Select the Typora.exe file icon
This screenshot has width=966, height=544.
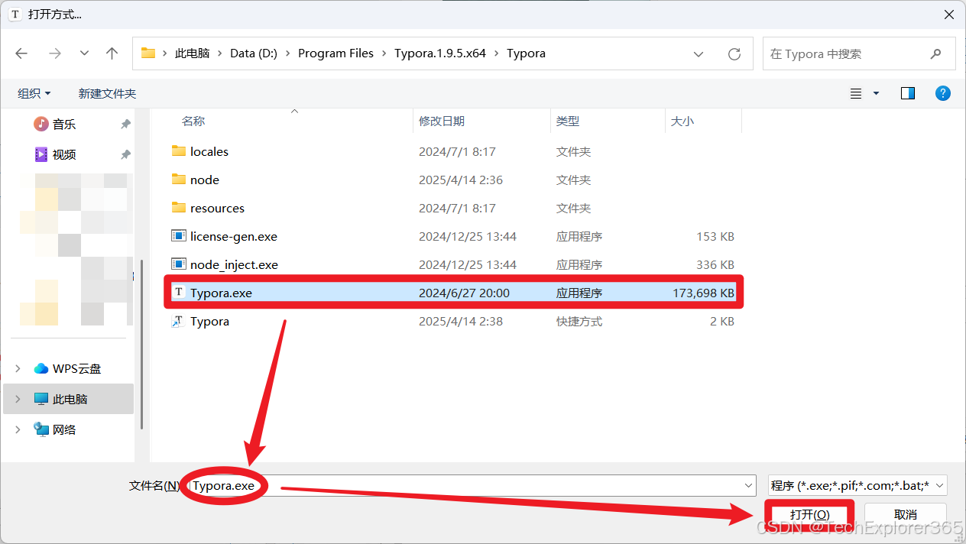179,293
